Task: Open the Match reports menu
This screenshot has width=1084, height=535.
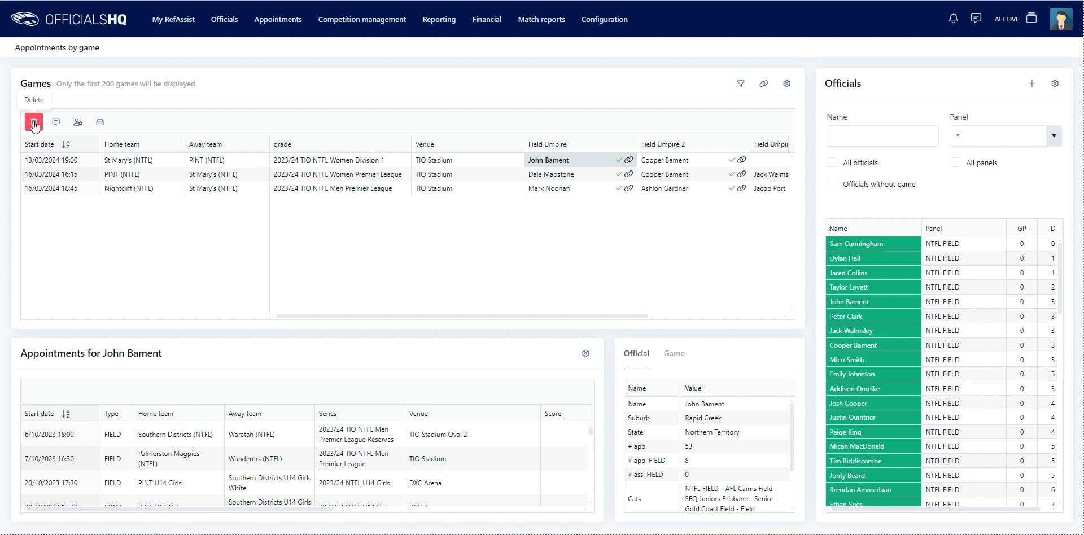Action: 541,19
